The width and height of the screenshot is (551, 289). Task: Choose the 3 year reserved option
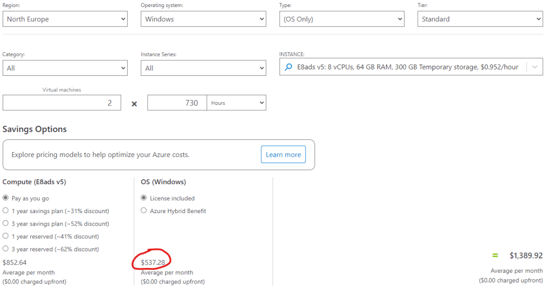(6, 249)
